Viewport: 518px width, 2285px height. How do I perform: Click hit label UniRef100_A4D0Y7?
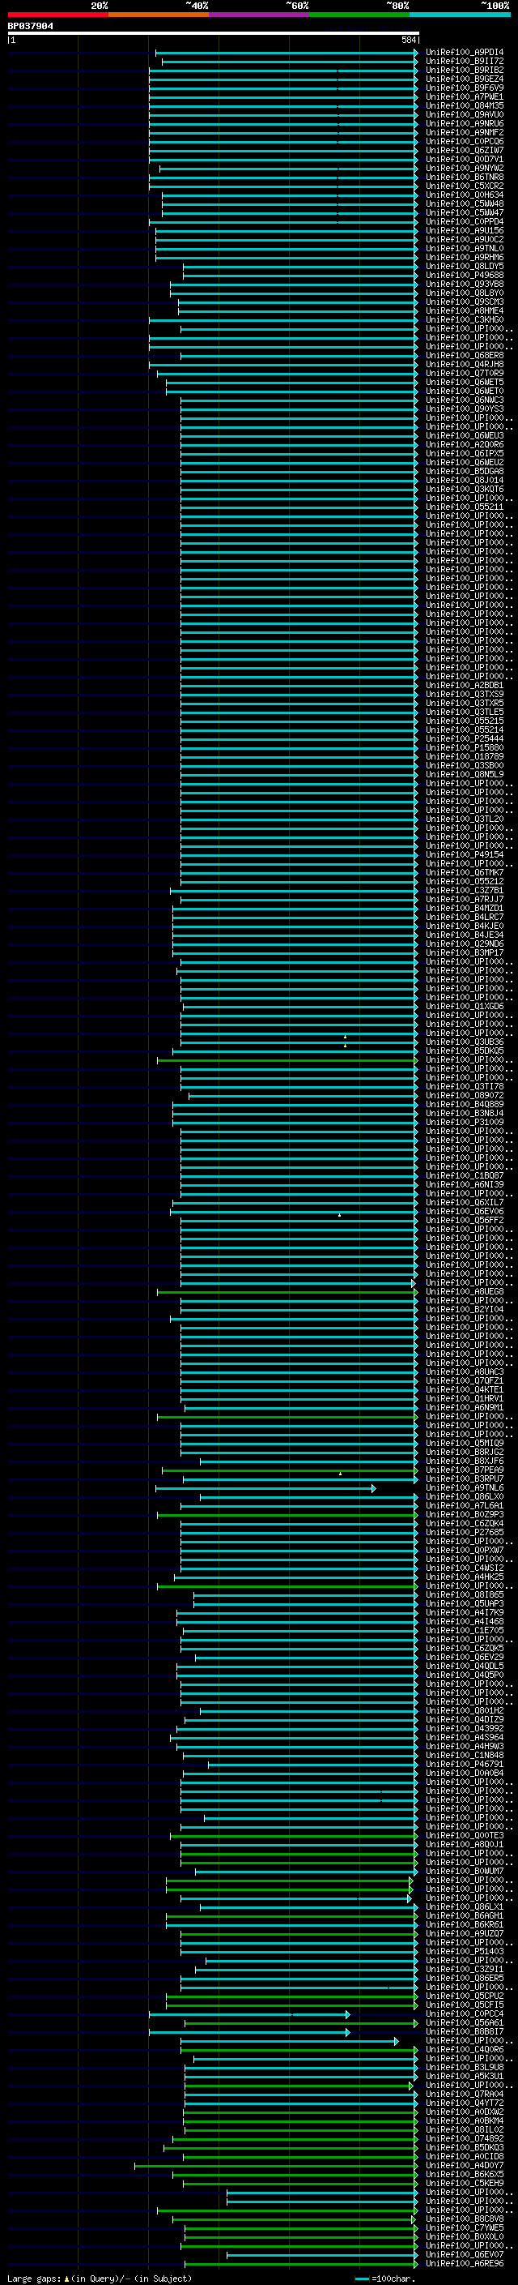(x=465, y=2165)
